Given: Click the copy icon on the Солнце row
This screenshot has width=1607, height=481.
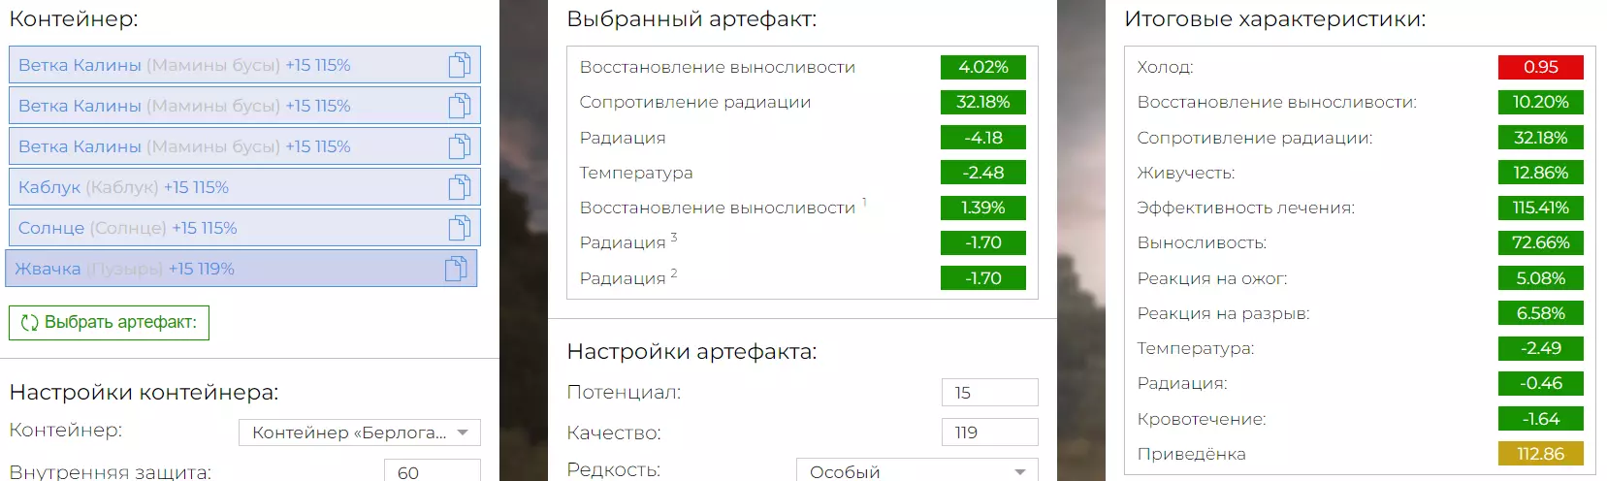Looking at the screenshot, I should tap(460, 228).
